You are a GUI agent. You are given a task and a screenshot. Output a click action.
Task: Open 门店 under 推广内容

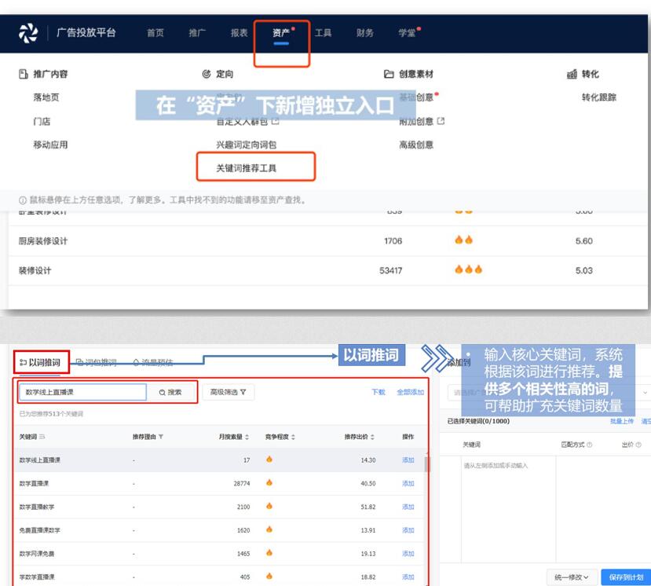pos(42,121)
